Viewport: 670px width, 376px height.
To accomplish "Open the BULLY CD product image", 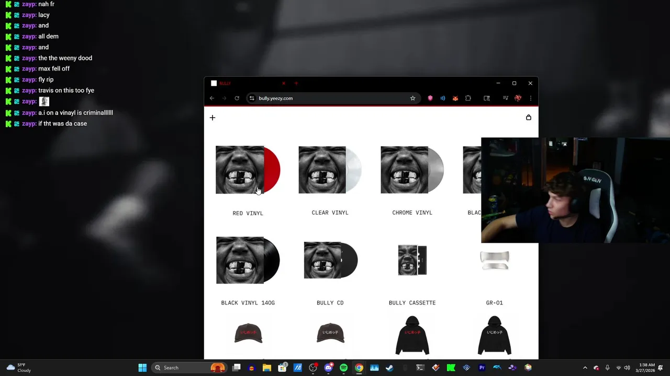I will tap(330, 260).
